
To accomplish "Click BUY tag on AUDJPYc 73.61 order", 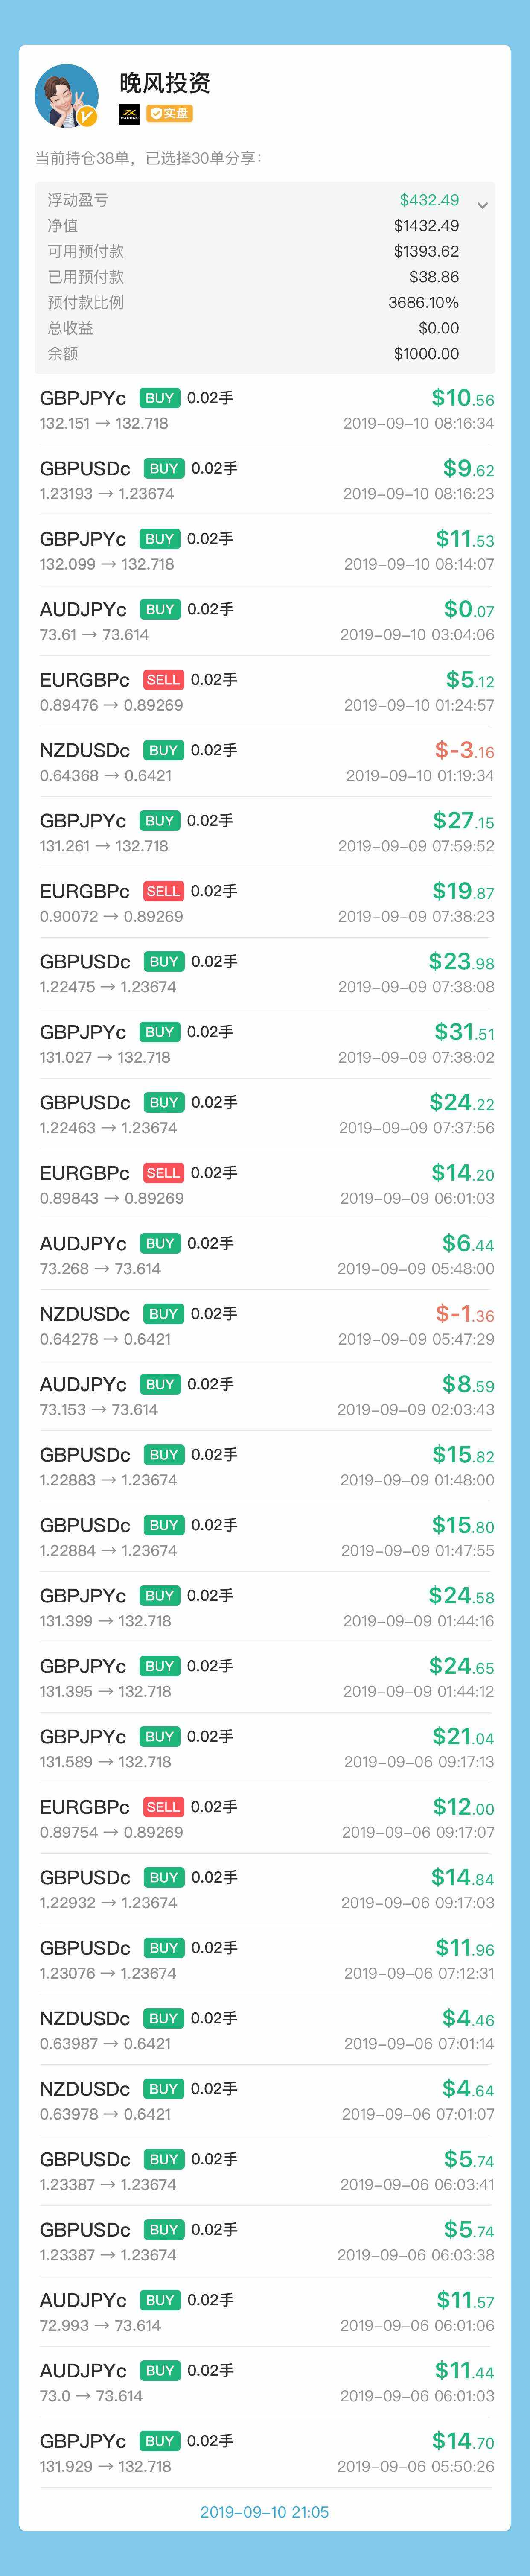I will pos(160,609).
